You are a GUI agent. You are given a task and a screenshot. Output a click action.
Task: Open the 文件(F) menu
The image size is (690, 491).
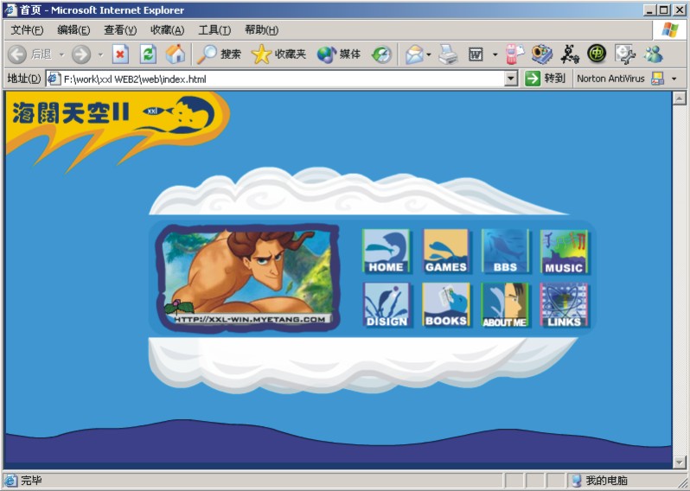(27, 30)
